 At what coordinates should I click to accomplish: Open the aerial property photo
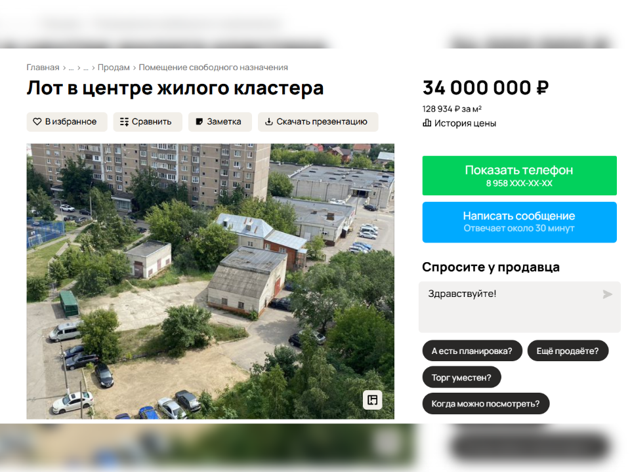coord(210,281)
